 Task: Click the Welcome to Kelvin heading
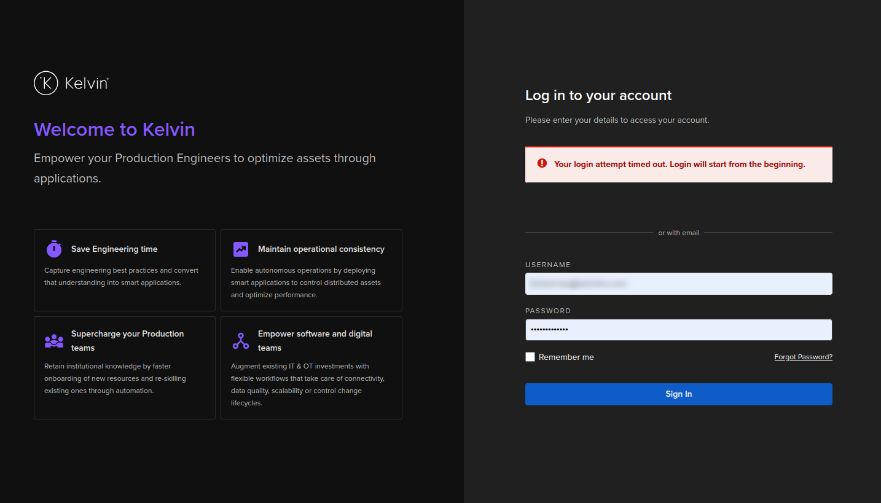[114, 130]
